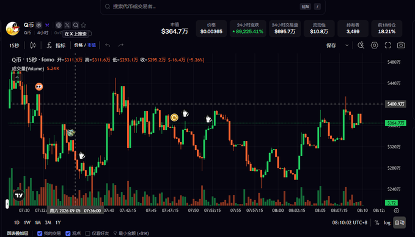Screen dimensions: 415x237
Task: Click the slash shortcut key badge
Action: point(317,6)
